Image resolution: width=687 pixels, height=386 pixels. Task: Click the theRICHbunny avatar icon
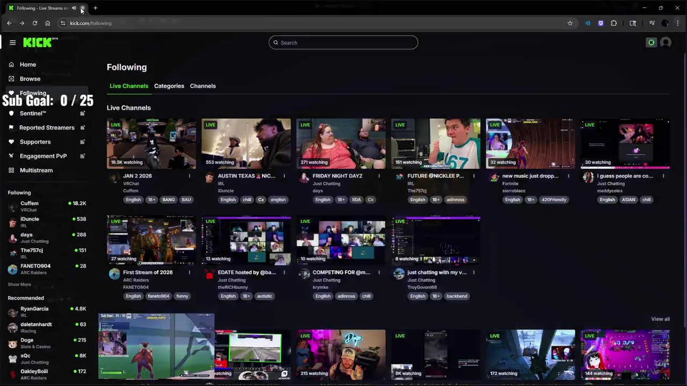pyautogui.click(x=209, y=274)
